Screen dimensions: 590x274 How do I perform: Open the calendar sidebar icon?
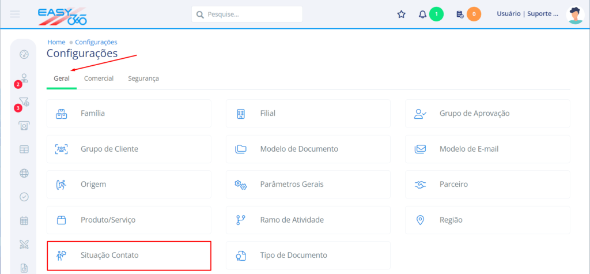(x=24, y=220)
